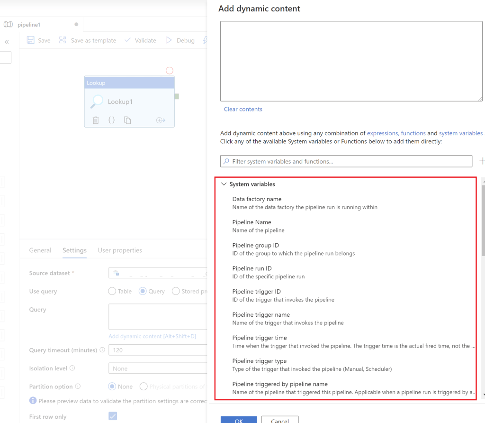Screen dimensions: 485x423
Task: Insert the Pipeline run ID system variable
Action: (x=252, y=268)
